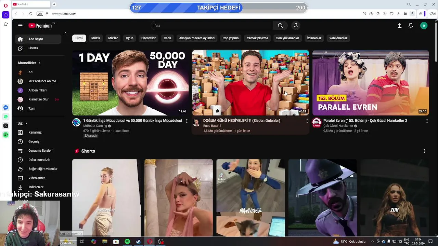Open the upload/create icon in the header
The width and height of the screenshot is (438, 246).
tap(399, 25)
